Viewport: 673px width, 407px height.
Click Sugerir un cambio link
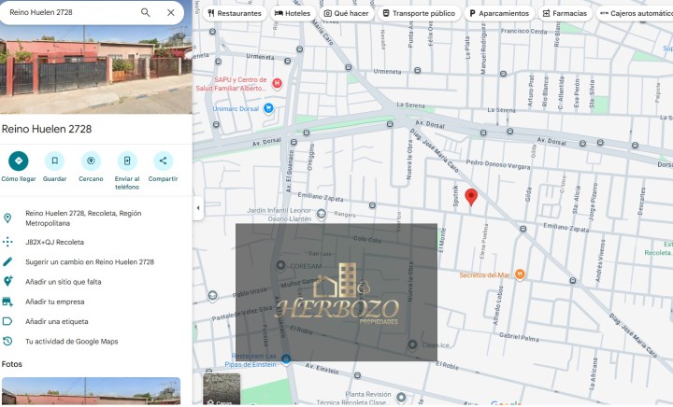[x=89, y=262]
